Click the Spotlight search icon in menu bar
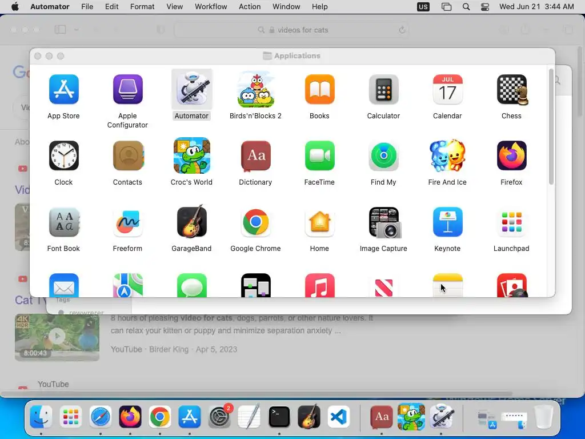585x439 pixels. pos(466,7)
